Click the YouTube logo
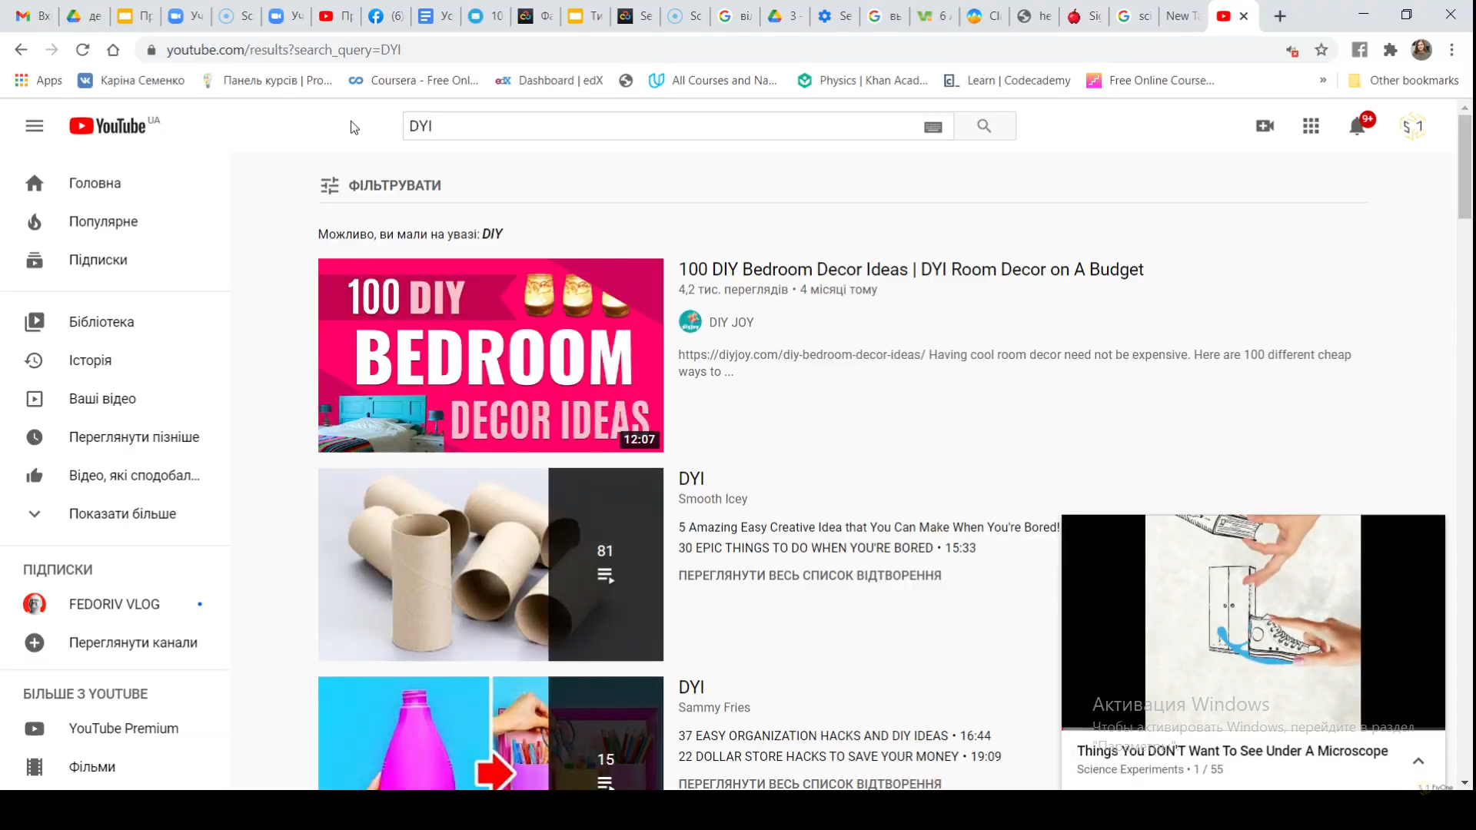 pyautogui.click(x=108, y=126)
